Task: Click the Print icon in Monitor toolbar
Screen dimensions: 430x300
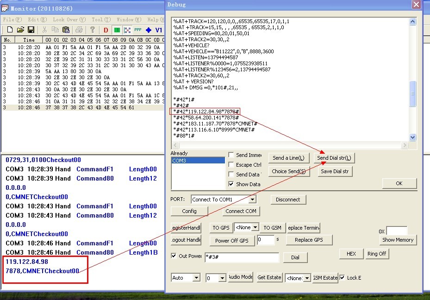Action: tap(79, 30)
